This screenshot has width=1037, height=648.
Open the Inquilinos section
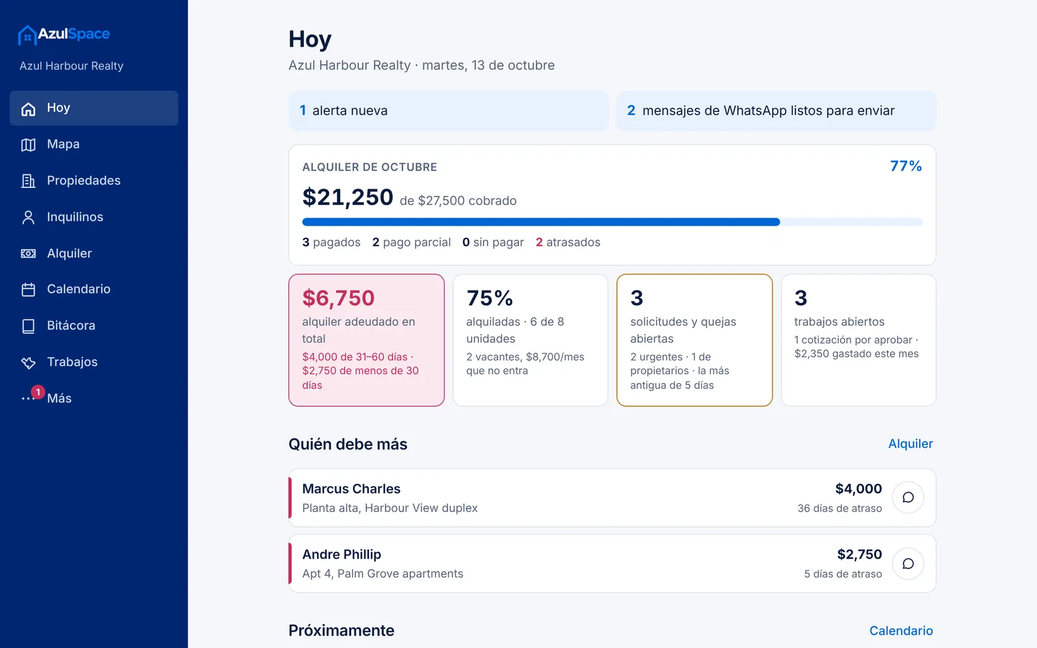[94, 217]
